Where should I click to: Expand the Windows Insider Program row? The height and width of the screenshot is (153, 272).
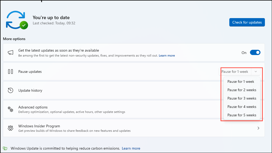tap(258, 128)
